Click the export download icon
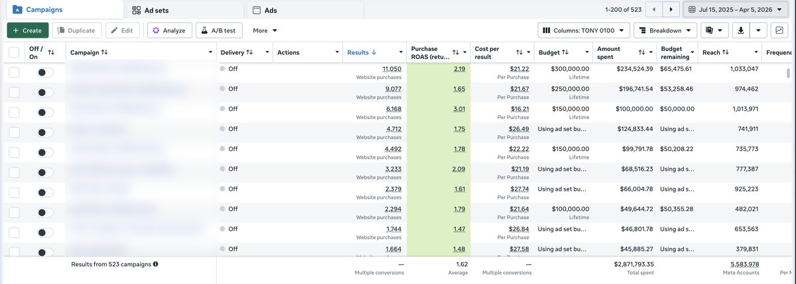Image resolution: width=796 pixels, height=284 pixels. tap(741, 30)
